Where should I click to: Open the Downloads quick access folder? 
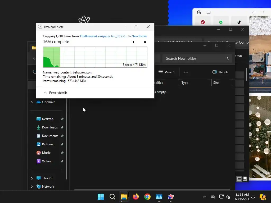47,127
